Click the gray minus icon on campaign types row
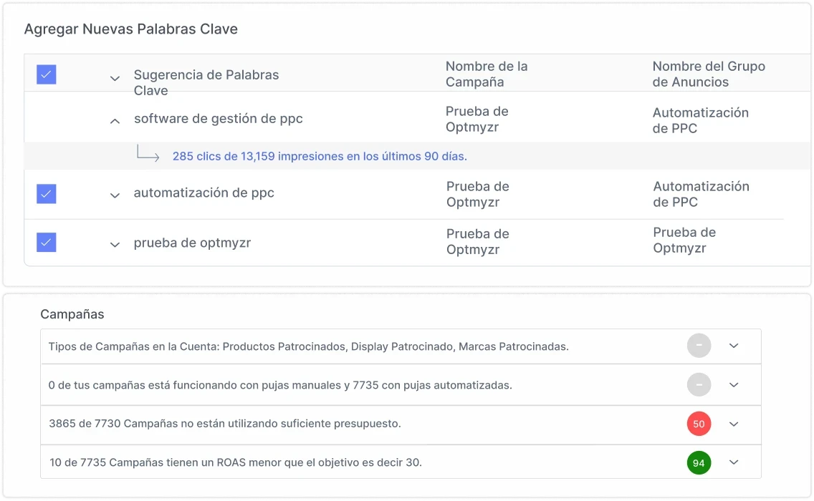 pos(699,345)
